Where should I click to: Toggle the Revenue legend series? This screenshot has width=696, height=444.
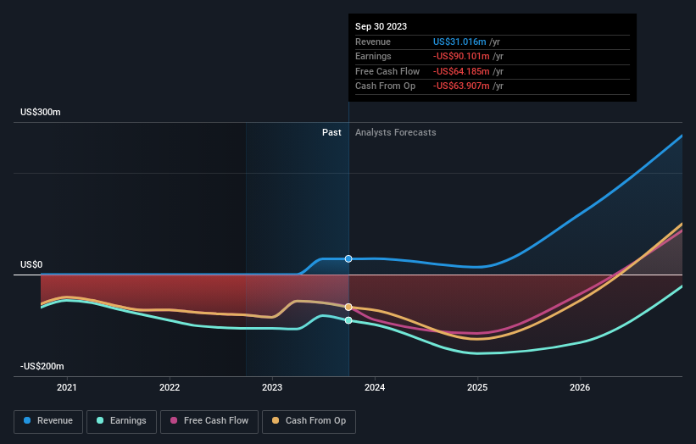[x=48, y=421]
